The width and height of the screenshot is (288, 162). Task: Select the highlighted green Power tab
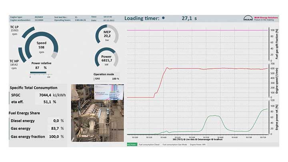(131, 144)
